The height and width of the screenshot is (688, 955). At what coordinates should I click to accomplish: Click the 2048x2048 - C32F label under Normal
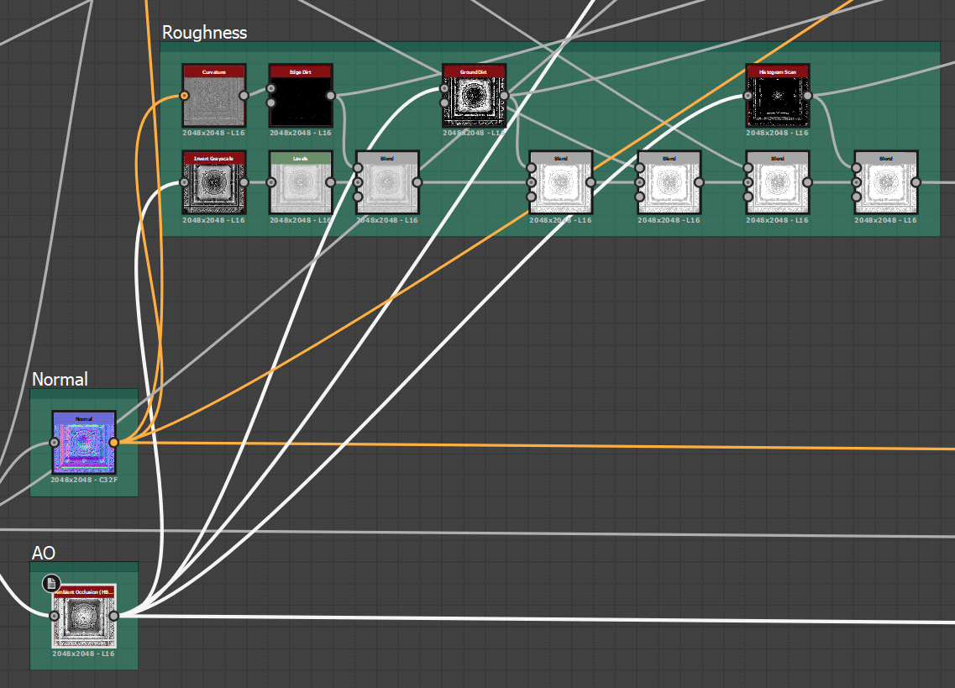(84, 481)
